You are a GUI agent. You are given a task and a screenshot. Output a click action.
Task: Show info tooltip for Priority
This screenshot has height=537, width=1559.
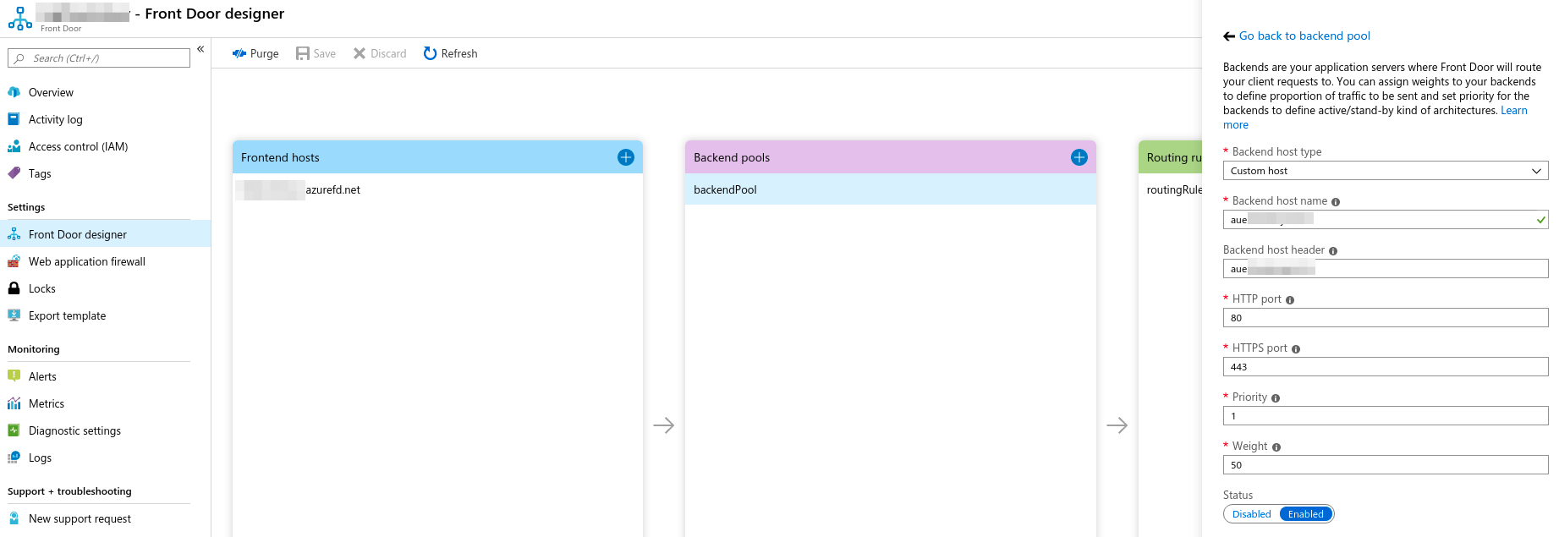(x=1276, y=398)
